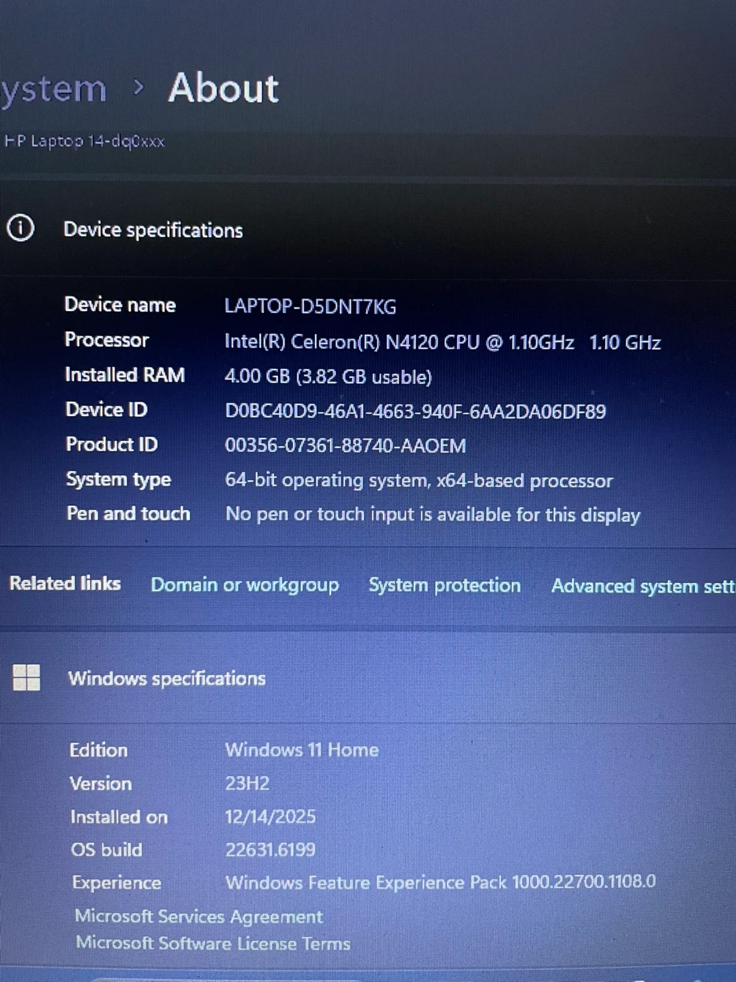Screen dimensions: 736x982
Task: Click the Intel Celeron N4120 processor value
Action: pyautogui.click(x=442, y=342)
